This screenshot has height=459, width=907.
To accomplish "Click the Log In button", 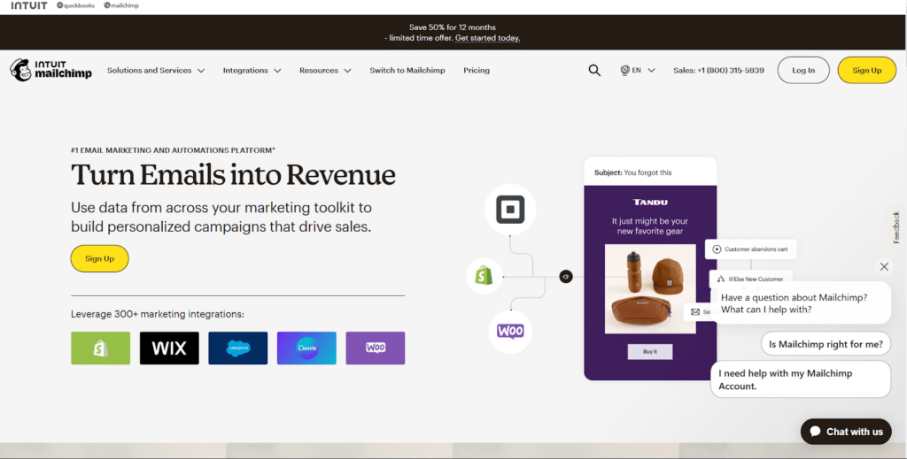I will (x=802, y=71).
